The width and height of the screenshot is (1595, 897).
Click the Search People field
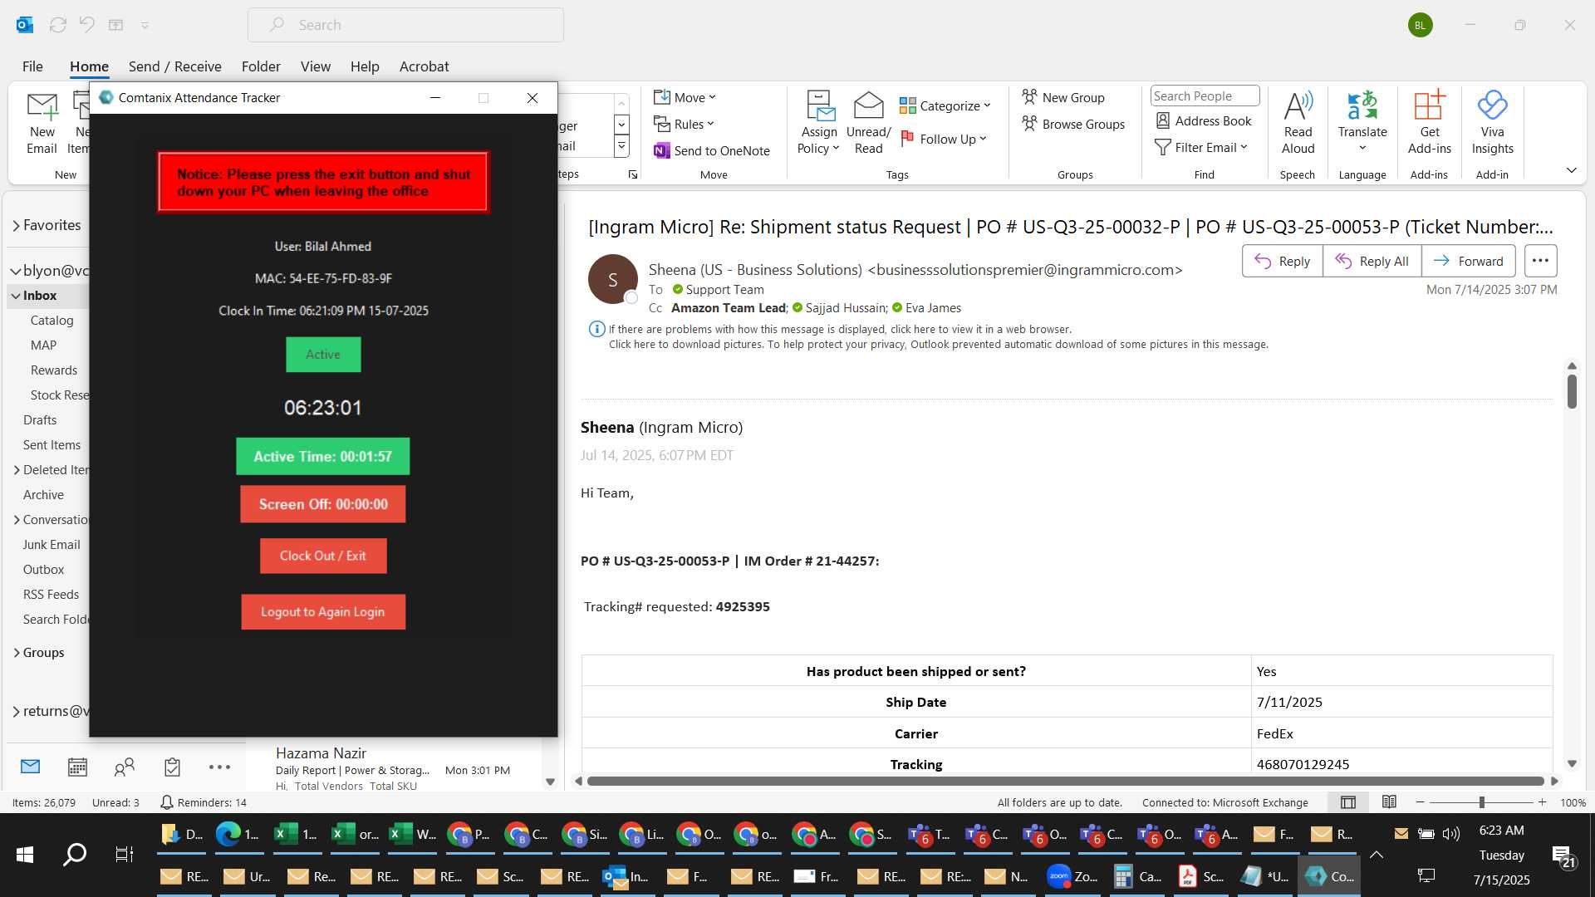1205,96
